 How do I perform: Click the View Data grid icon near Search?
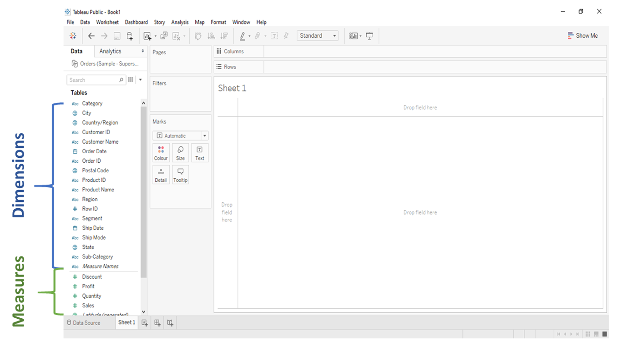click(x=131, y=80)
